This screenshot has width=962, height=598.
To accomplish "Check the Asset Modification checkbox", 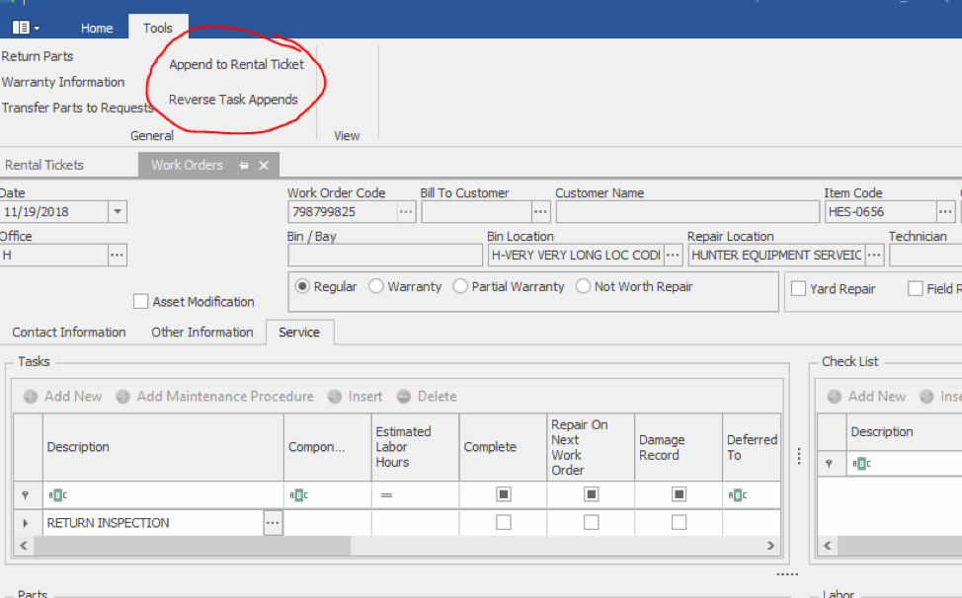I will click(x=140, y=301).
